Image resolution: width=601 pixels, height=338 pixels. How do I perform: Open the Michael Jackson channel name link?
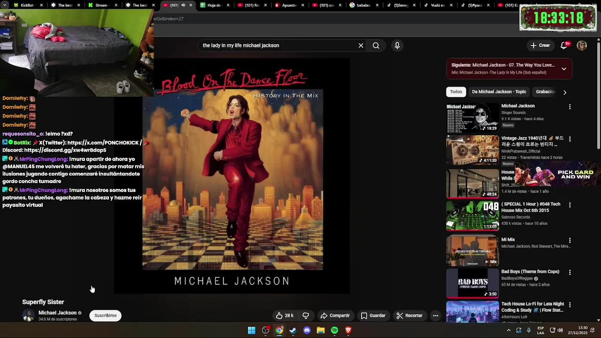(x=57, y=313)
